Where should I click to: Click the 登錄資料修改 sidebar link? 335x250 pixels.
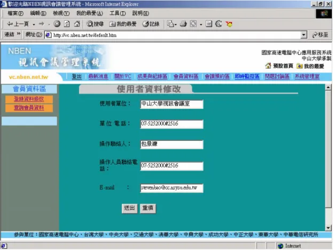[x=29, y=99]
